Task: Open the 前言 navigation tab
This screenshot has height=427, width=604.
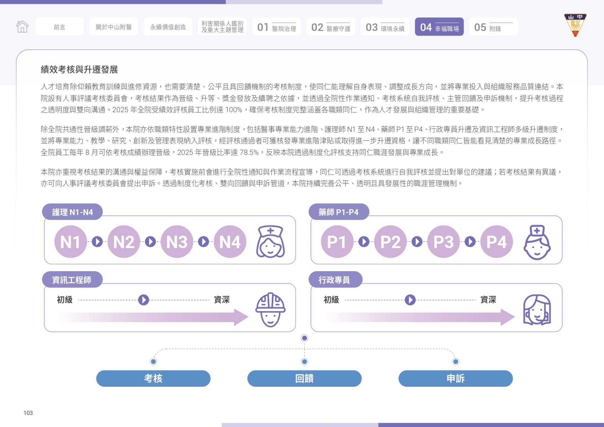Action: [x=59, y=27]
